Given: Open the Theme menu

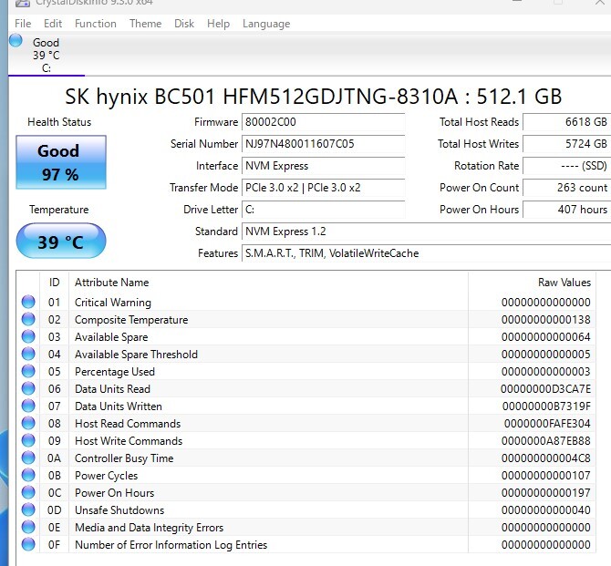Looking at the screenshot, I should [145, 24].
